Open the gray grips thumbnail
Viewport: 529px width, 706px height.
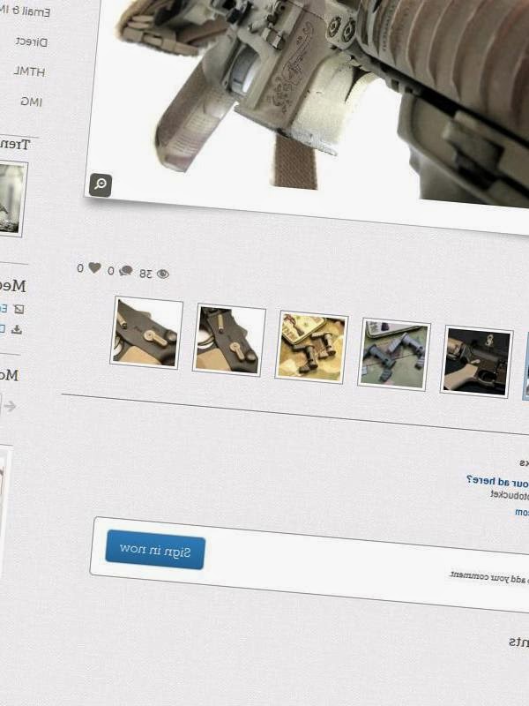tap(393, 355)
